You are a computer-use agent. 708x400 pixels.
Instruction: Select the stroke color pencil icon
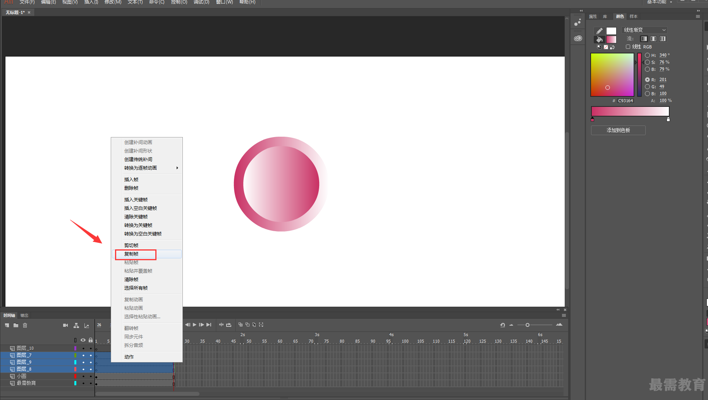[x=599, y=31]
